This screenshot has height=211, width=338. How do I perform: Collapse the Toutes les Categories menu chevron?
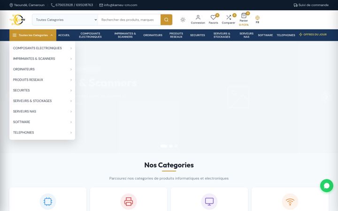52,35
